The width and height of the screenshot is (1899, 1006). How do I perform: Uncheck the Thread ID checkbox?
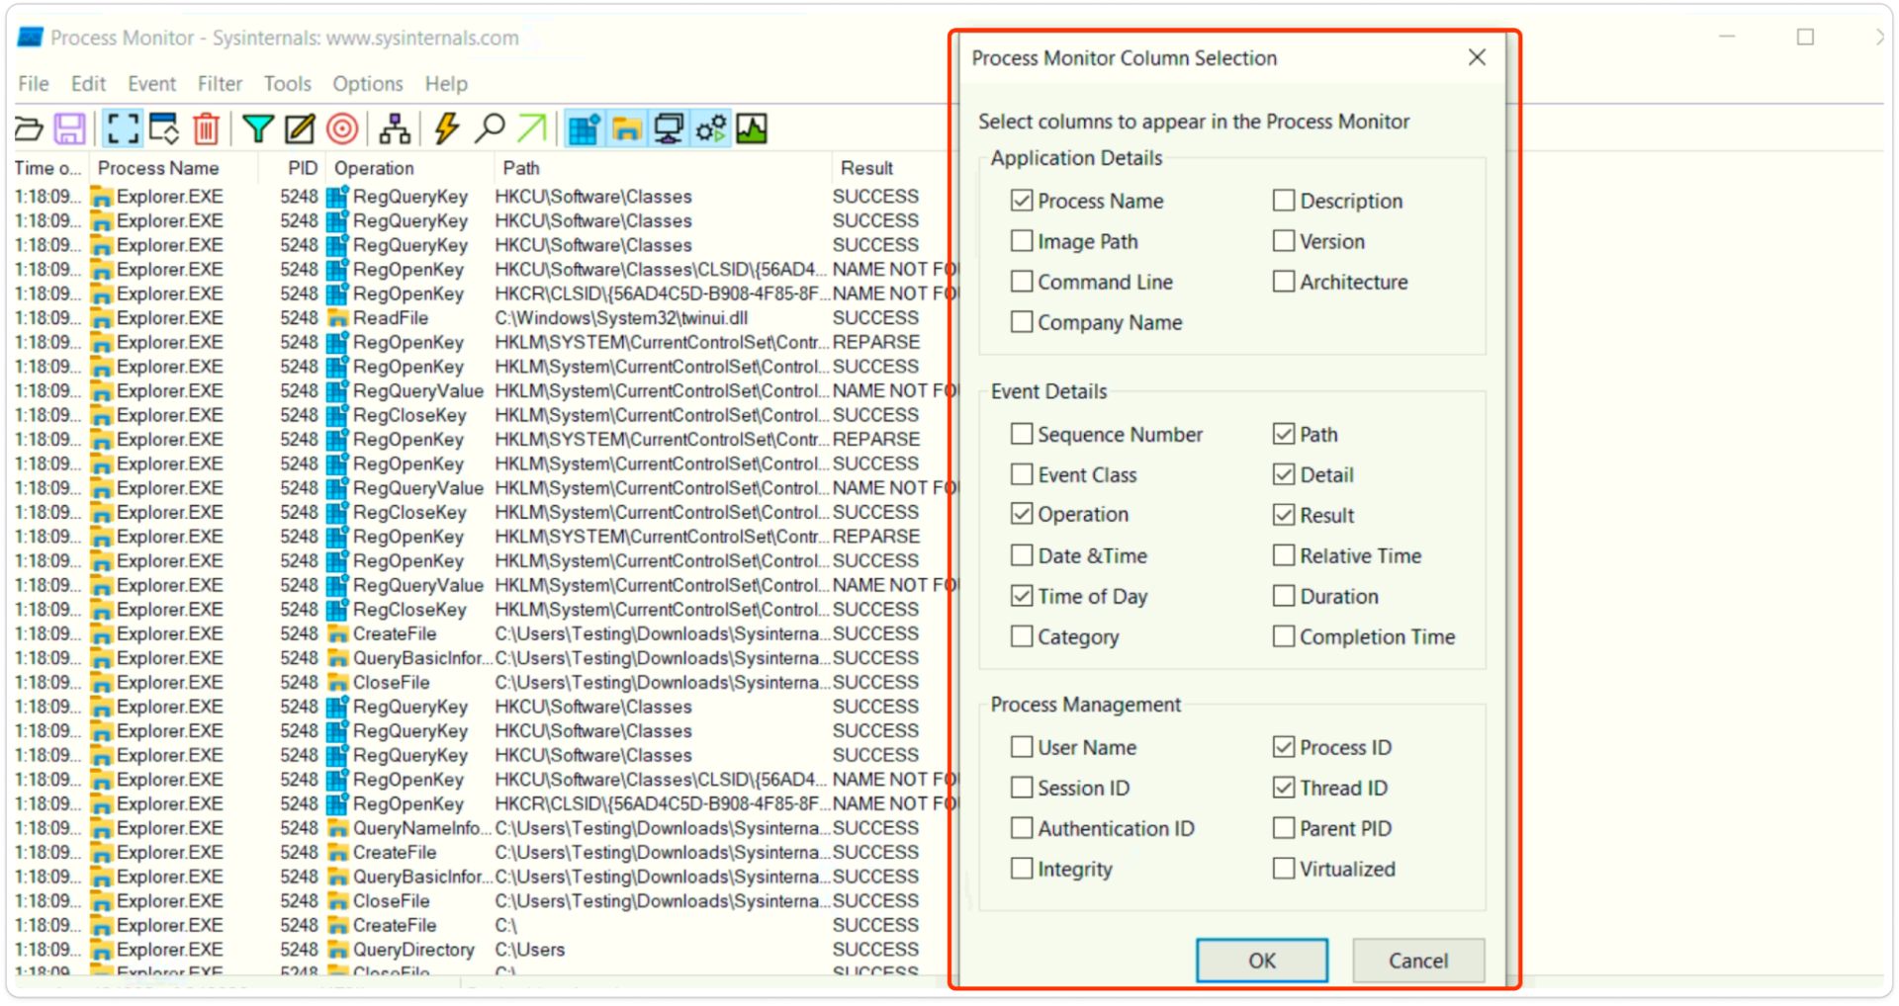1283,787
